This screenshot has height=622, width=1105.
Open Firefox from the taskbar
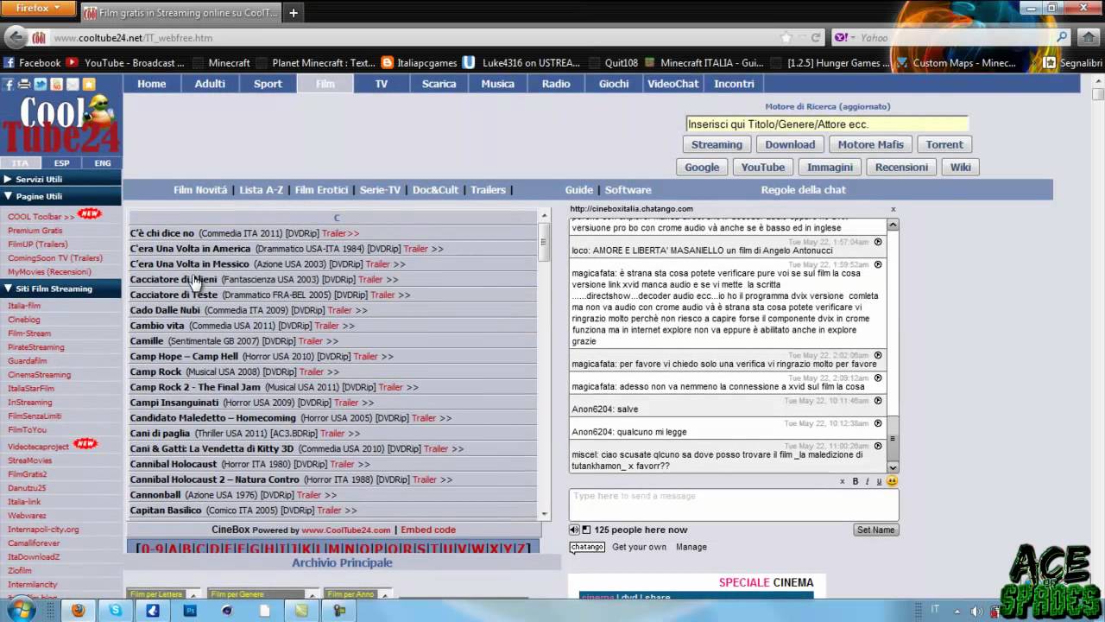point(78,611)
